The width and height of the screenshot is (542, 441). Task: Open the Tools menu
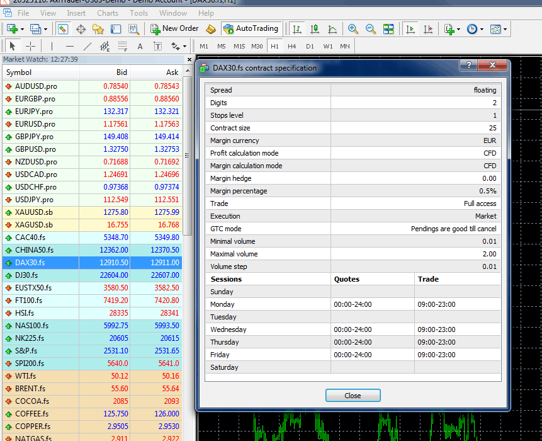coord(138,13)
